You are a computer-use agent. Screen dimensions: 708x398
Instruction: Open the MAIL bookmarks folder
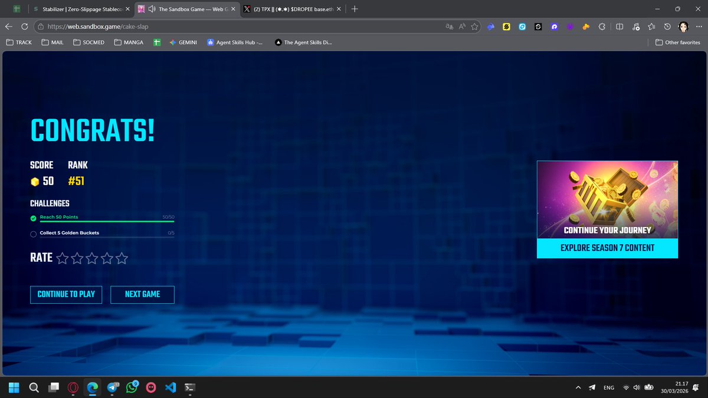click(x=53, y=42)
